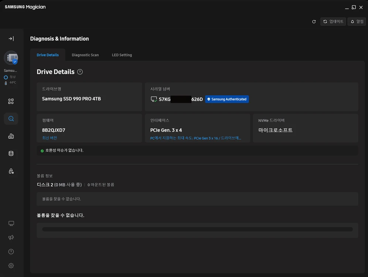Open the settings gear icon in sidebar

tap(11, 266)
